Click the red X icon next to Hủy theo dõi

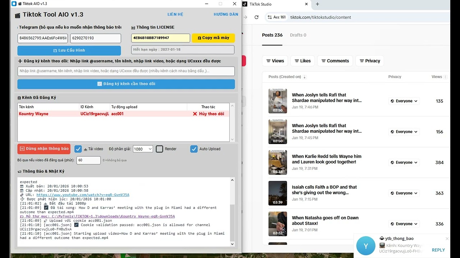point(195,114)
